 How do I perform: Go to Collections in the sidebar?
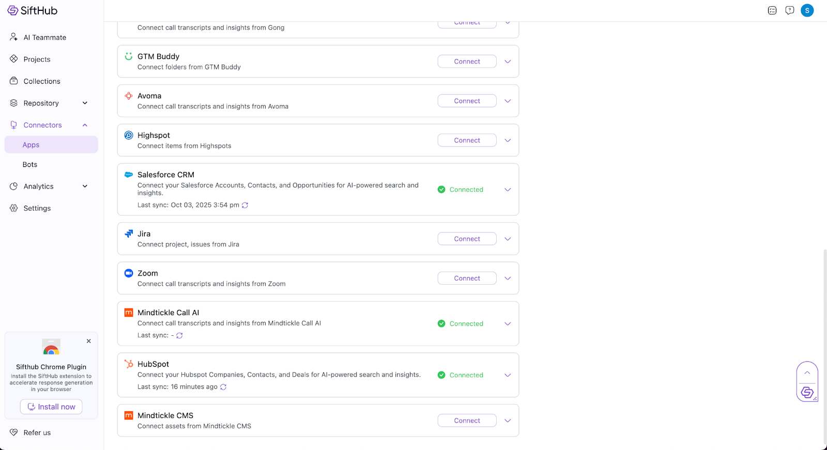pyautogui.click(x=42, y=81)
